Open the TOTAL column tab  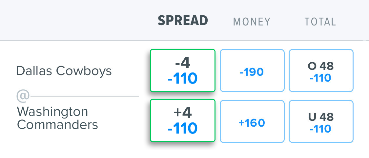(x=320, y=22)
